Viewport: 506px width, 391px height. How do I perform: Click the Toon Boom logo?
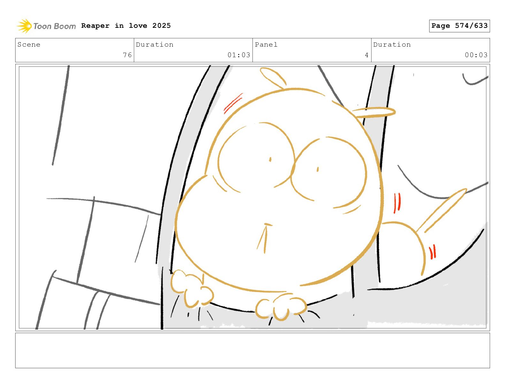point(46,26)
